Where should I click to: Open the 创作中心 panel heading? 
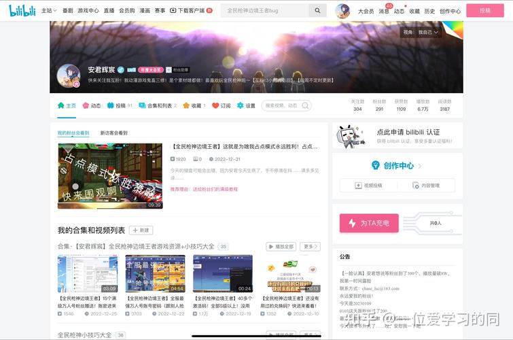(397, 165)
